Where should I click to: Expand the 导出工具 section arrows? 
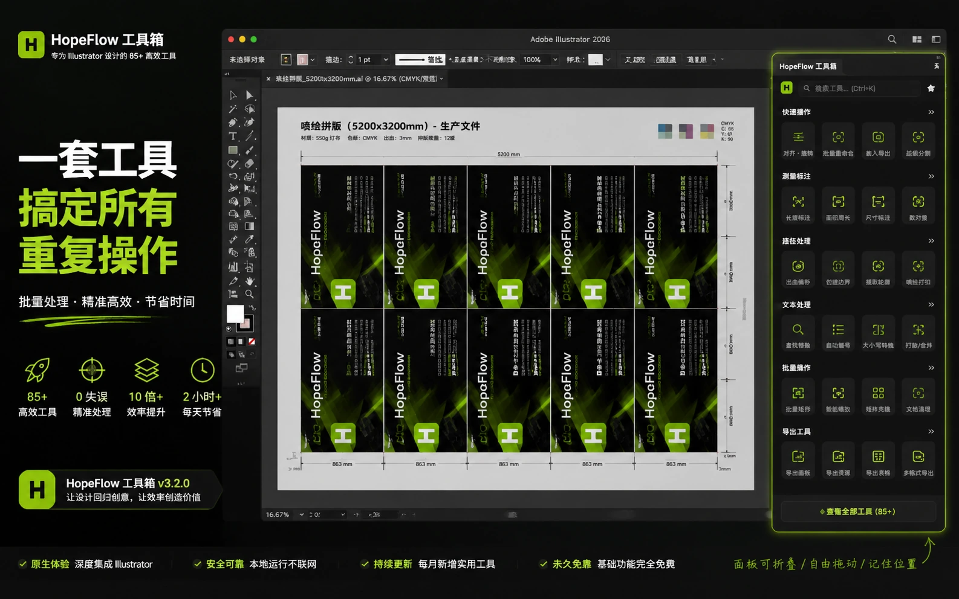coord(931,431)
